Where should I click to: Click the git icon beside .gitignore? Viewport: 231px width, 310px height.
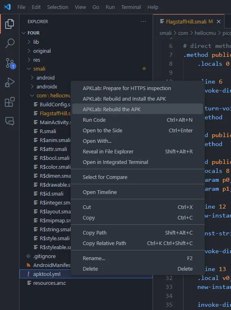28,256
